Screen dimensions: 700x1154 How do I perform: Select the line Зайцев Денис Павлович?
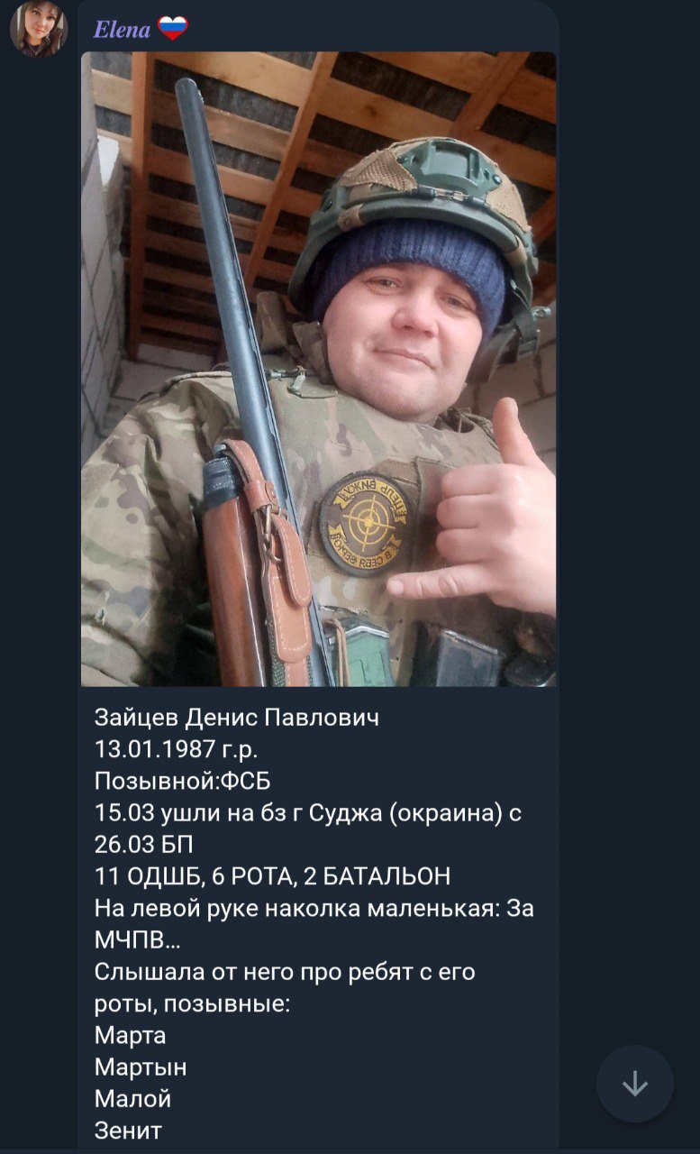[x=237, y=718]
